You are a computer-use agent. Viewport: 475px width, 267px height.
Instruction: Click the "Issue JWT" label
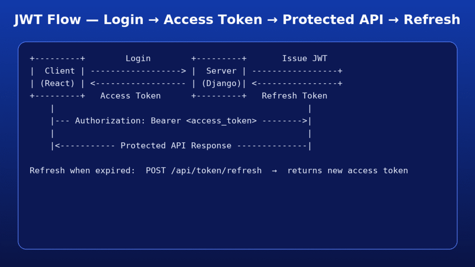pyautogui.click(x=304, y=58)
